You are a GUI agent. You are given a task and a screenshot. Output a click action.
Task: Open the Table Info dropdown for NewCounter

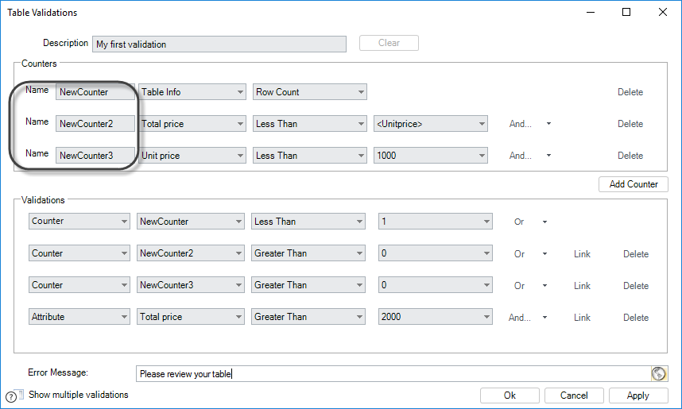tap(192, 91)
